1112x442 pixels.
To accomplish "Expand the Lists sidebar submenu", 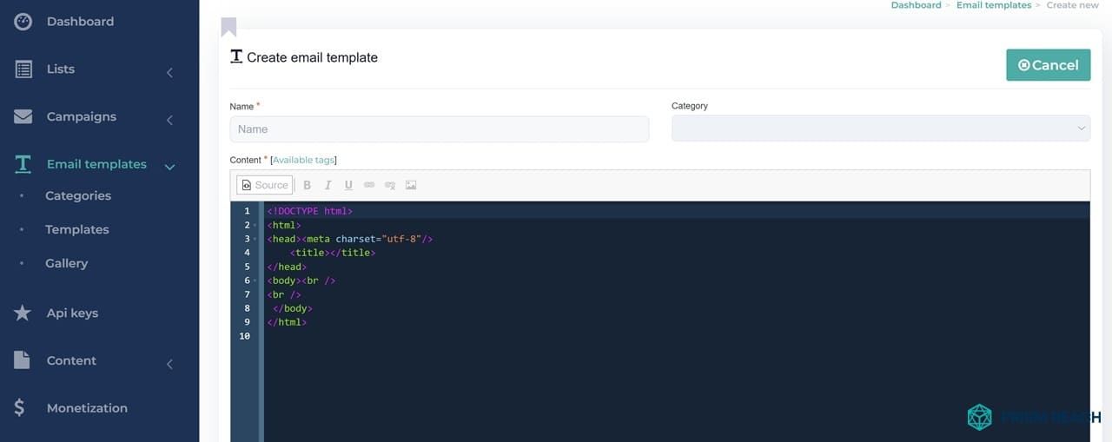I will pyautogui.click(x=169, y=73).
